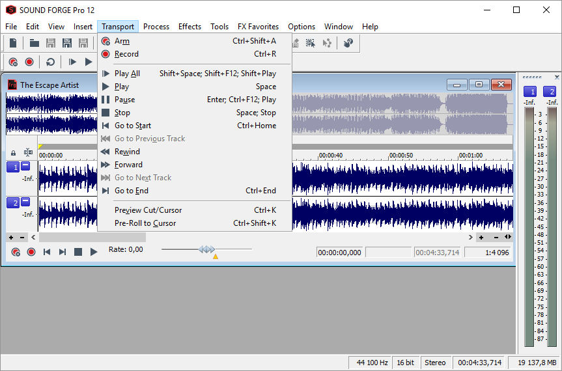
Task: Open the Process menu
Action: pyautogui.click(x=156, y=27)
